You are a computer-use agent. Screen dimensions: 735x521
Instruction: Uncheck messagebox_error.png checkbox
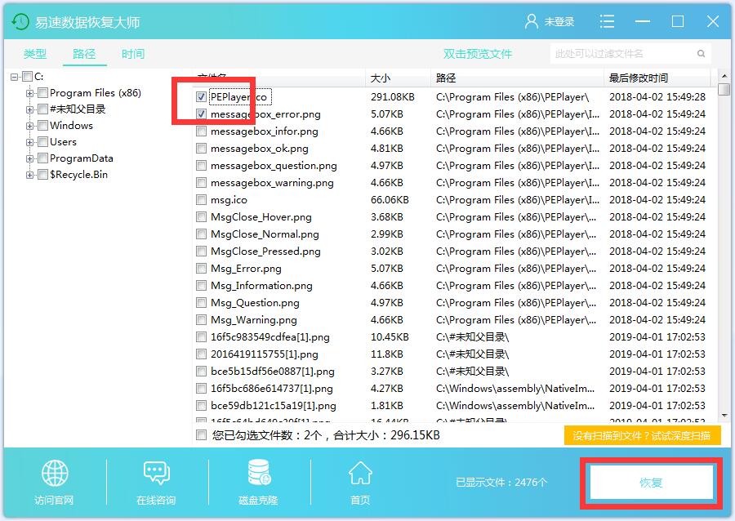[201, 114]
